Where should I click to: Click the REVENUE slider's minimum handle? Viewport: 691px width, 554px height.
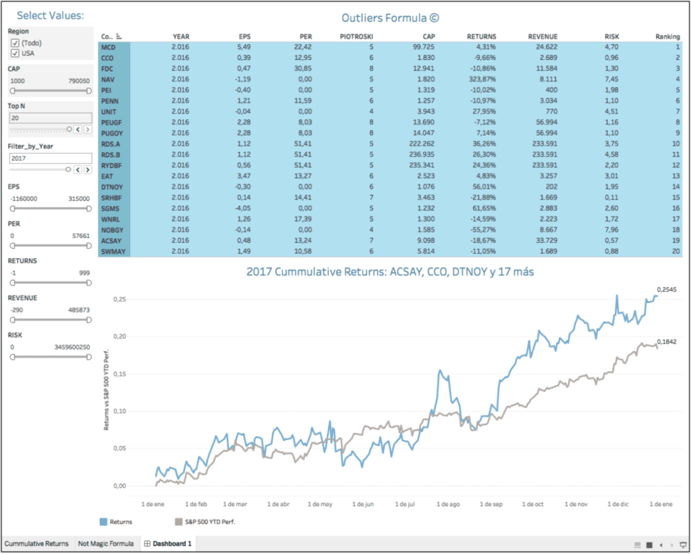click(12, 320)
